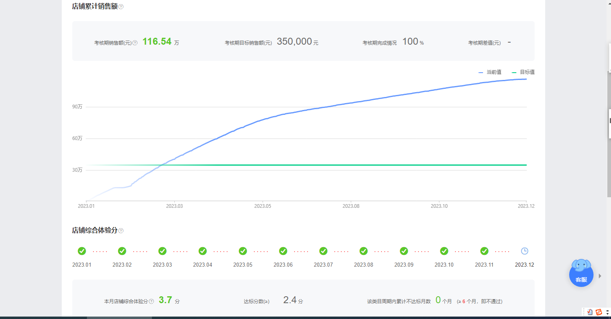Click the 2023.05 chart axis label
The image size is (611, 319).
[x=263, y=206]
